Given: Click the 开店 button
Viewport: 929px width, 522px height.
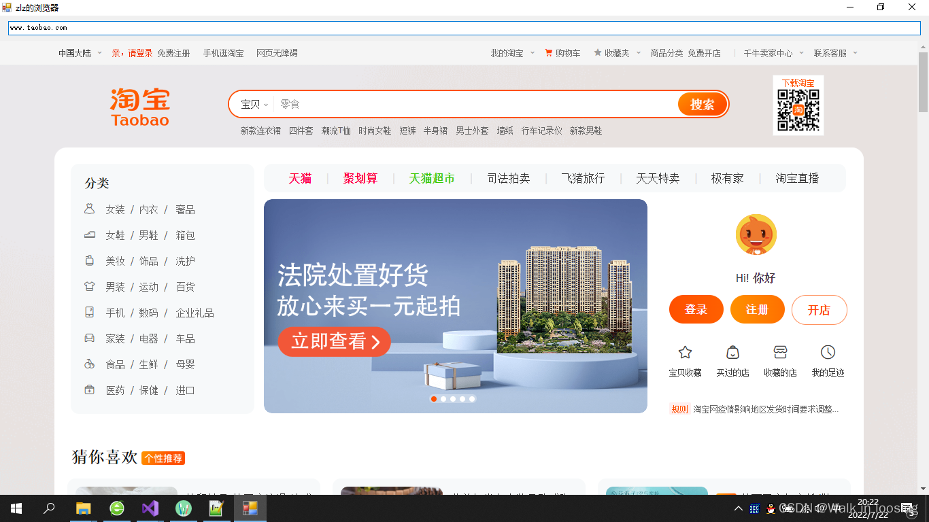Looking at the screenshot, I should pos(820,310).
